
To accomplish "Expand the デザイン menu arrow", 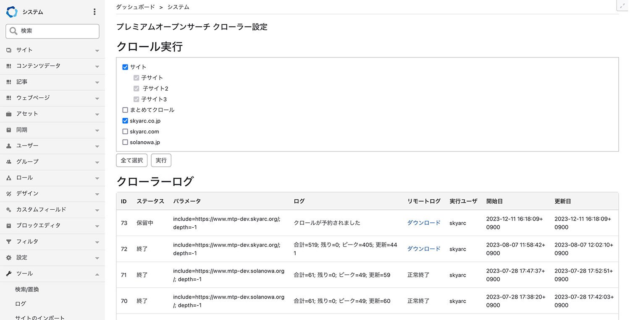I will 97,194.
